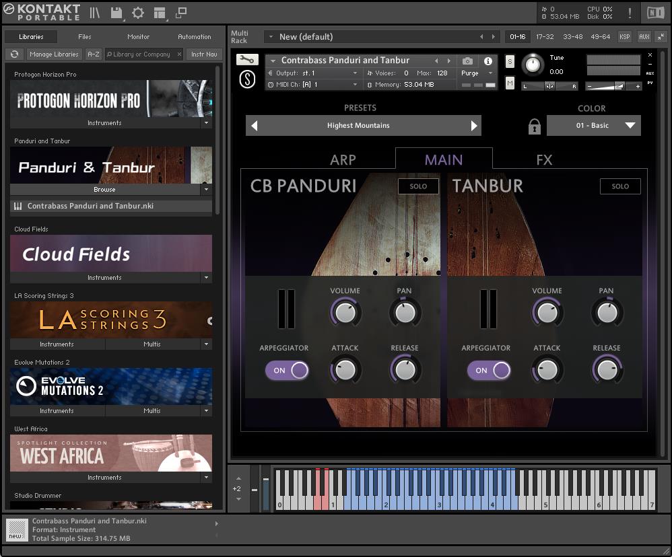The image size is (672, 557).
Task: Adjust the CB Panduri Volume knob
Action: point(345,312)
